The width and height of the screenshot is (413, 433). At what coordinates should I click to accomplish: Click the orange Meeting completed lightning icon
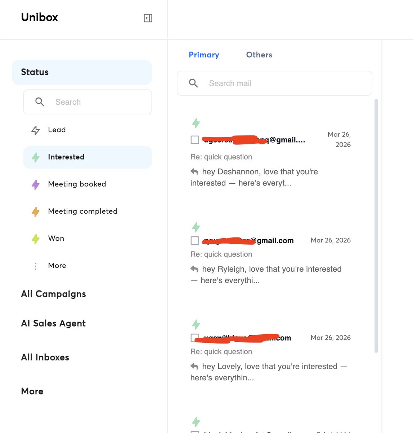point(36,212)
